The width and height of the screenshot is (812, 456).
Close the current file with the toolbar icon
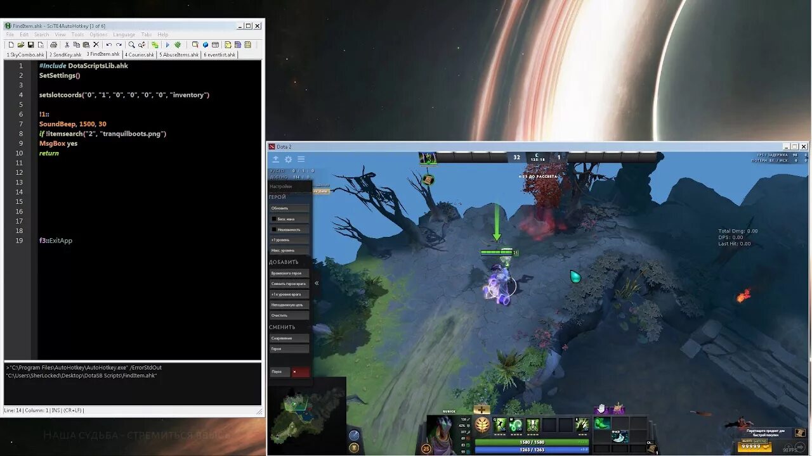point(41,45)
